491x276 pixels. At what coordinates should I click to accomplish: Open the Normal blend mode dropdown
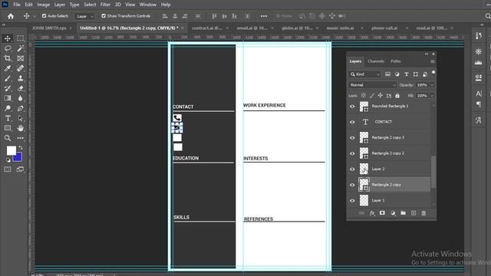click(373, 85)
